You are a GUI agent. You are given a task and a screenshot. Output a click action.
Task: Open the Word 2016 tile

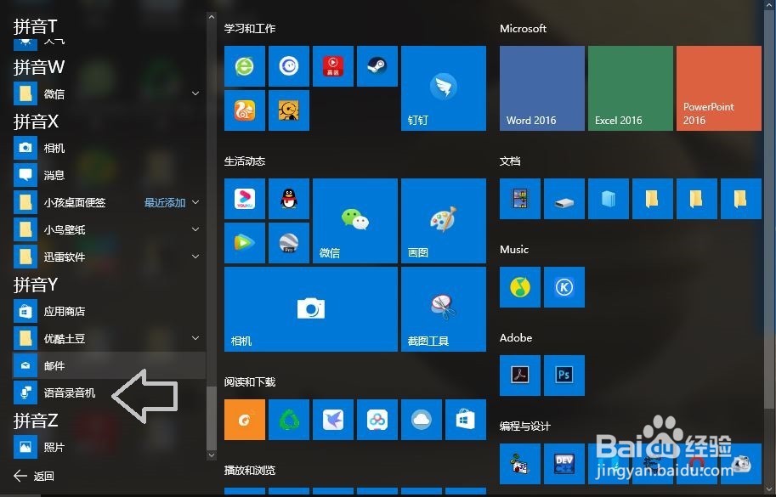tap(542, 88)
